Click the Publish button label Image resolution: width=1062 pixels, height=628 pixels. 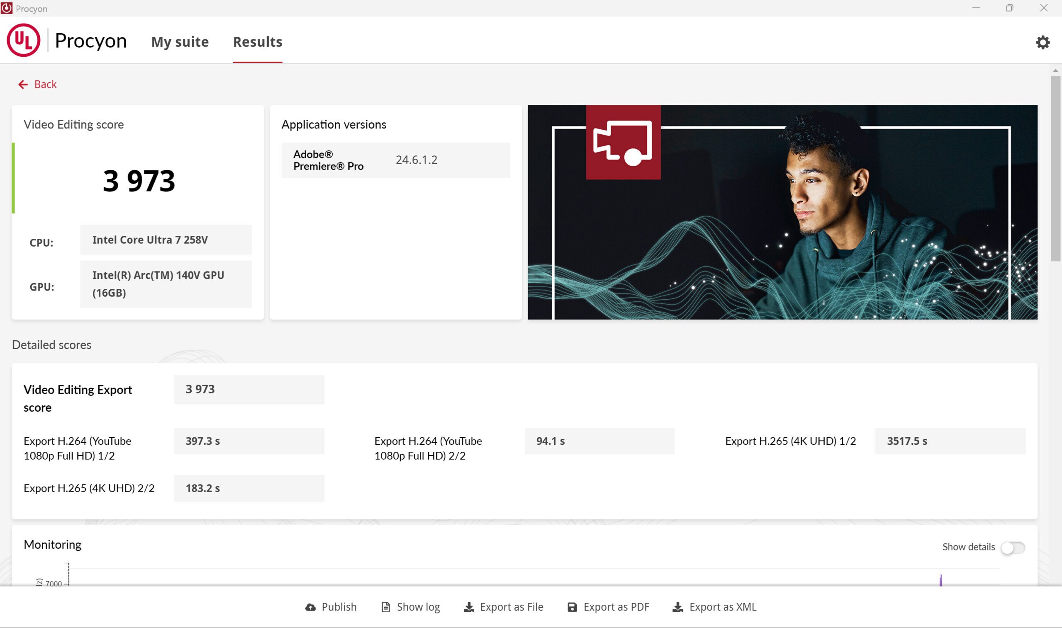point(339,607)
